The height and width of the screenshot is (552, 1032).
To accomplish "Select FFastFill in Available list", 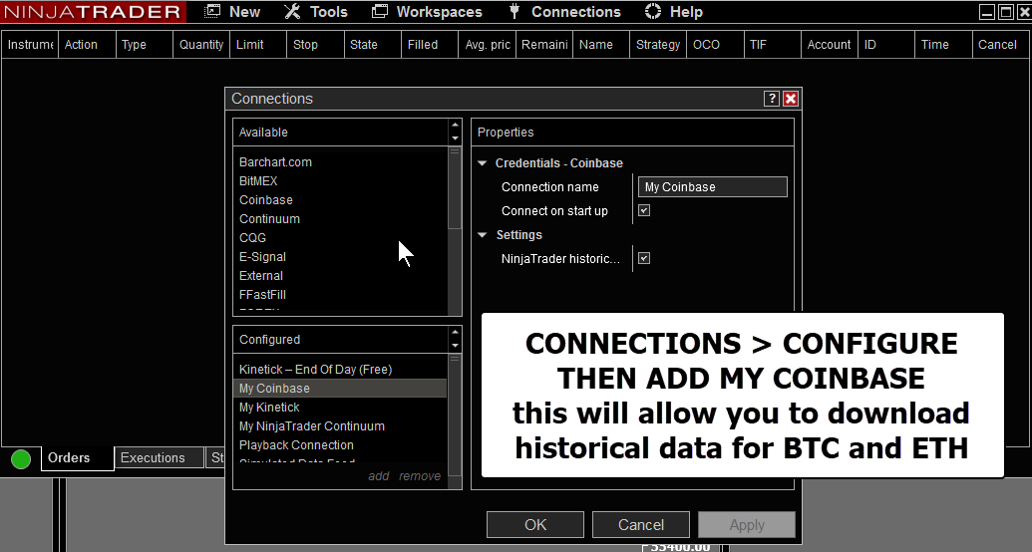I will point(262,295).
